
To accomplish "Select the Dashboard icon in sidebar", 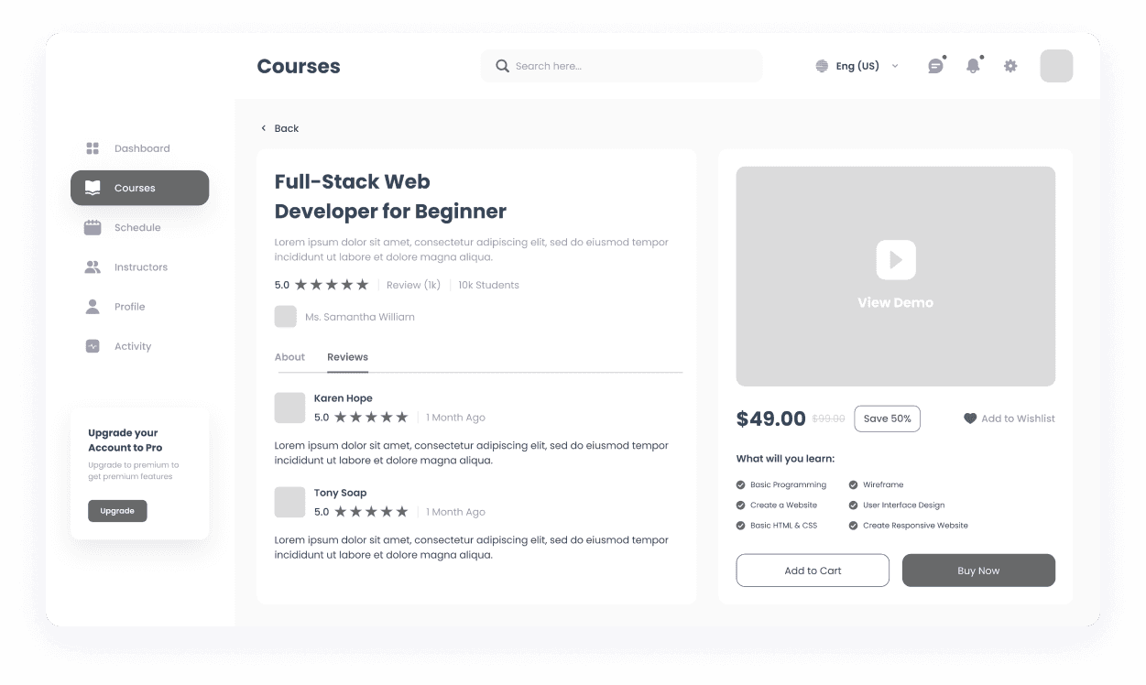I will 93,147.
